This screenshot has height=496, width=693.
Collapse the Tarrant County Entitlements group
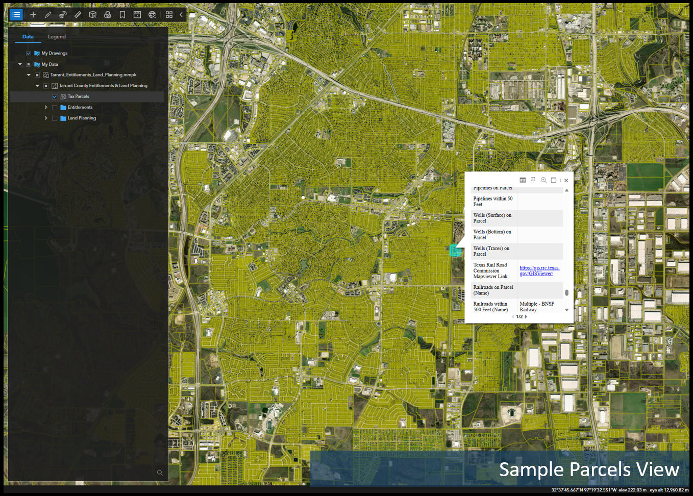pos(37,85)
